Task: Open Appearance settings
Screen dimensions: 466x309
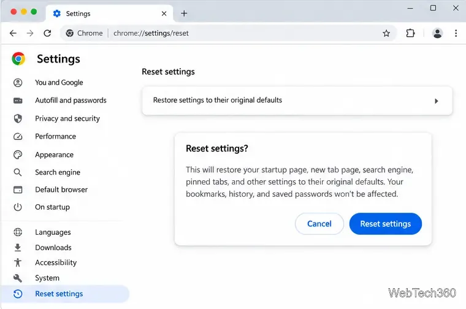Action: pos(54,154)
